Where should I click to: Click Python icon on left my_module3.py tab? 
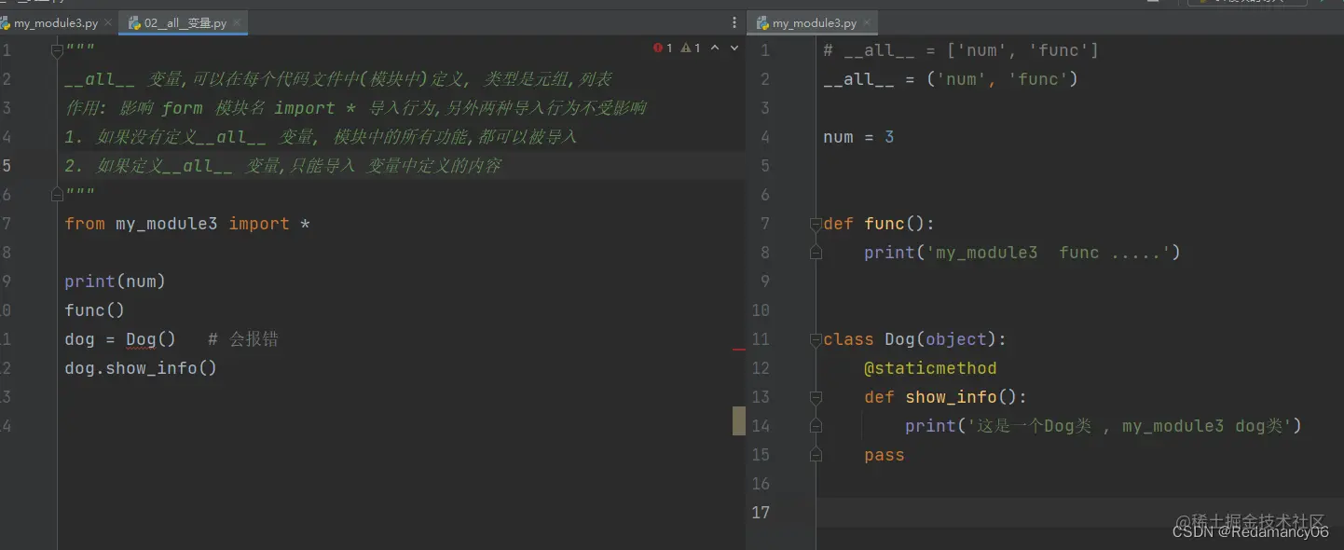(x=7, y=21)
